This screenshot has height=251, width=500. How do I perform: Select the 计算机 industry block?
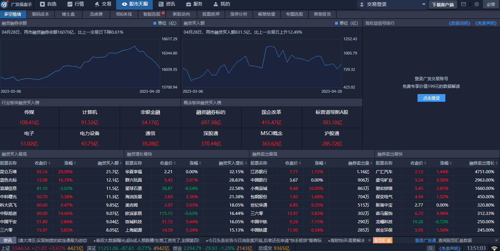tap(90, 117)
